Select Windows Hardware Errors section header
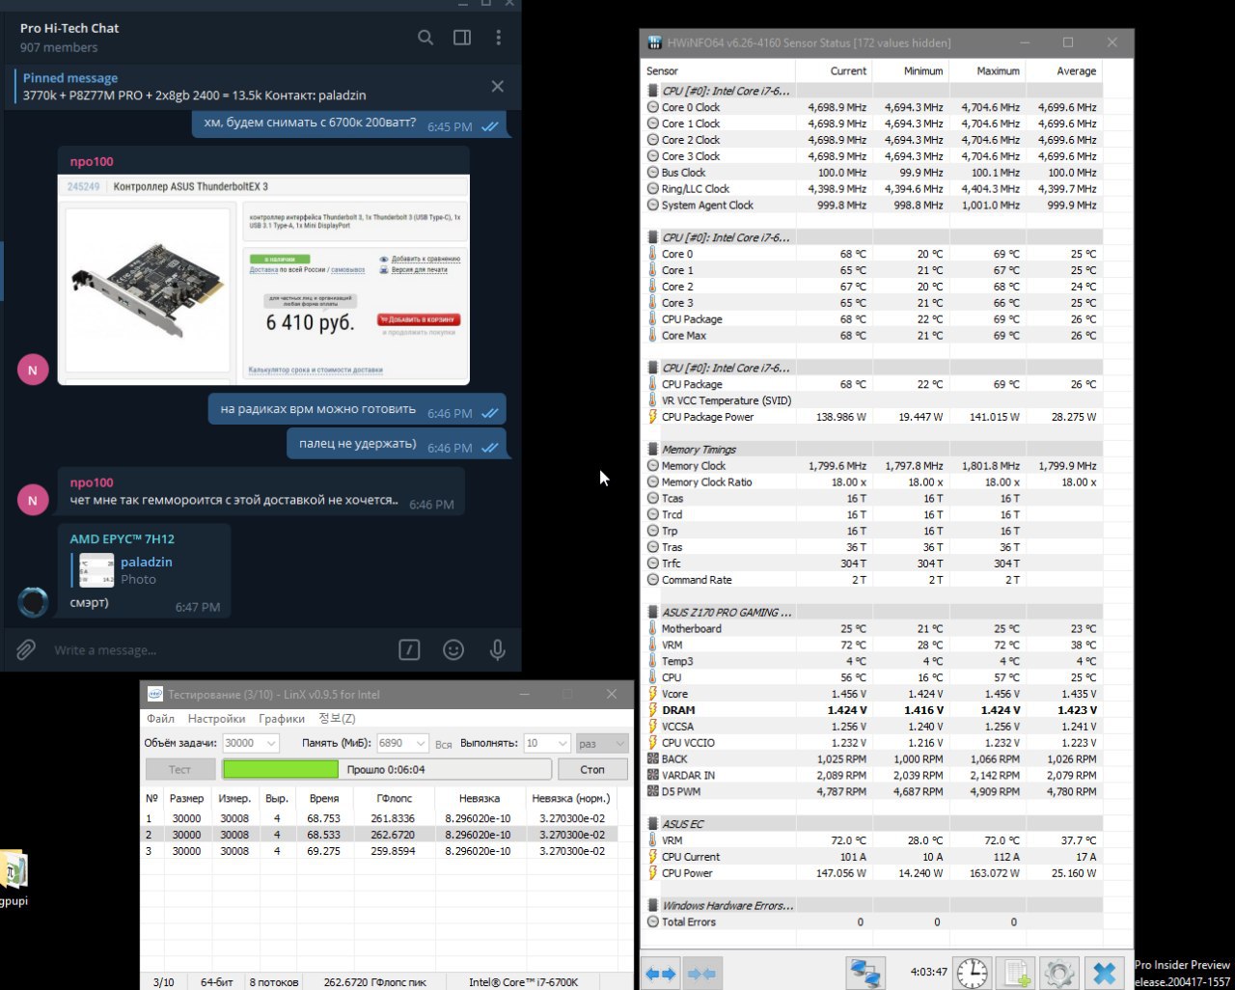1235x990 pixels. (x=873, y=905)
